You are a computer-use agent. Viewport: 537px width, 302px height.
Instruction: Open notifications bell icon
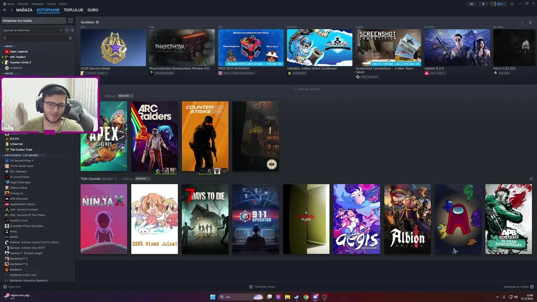coord(483,4)
